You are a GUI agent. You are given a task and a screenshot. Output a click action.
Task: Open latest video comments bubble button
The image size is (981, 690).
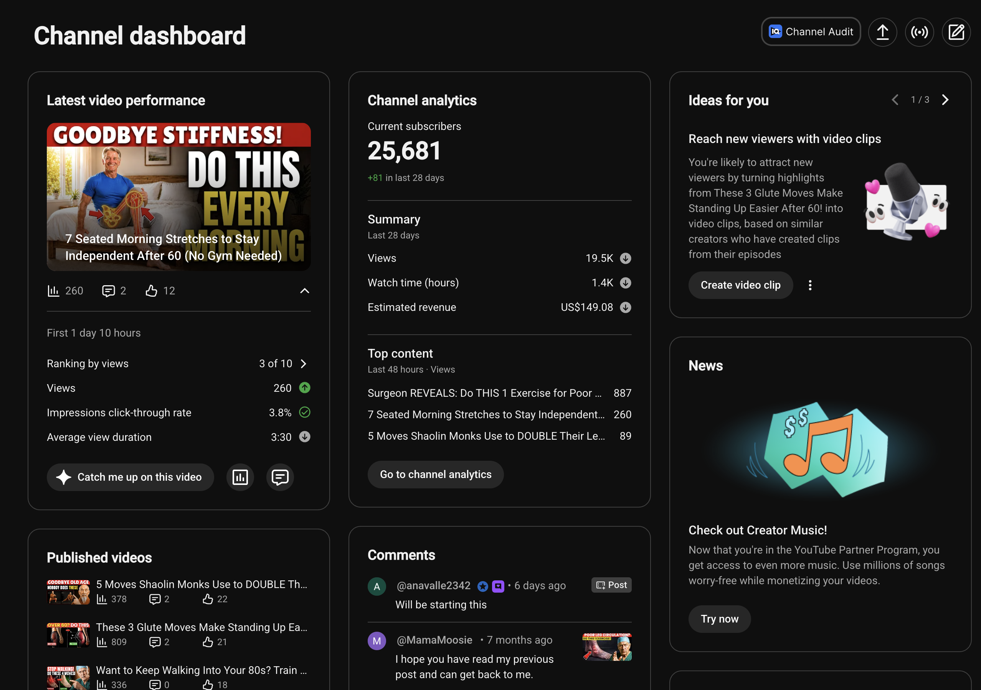pyautogui.click(x=280, y=477)
